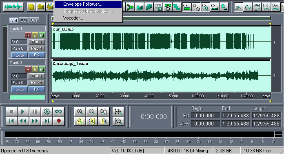Zoom out horizontally with minus magnifier
284x154 pixels.
[92, 112]
